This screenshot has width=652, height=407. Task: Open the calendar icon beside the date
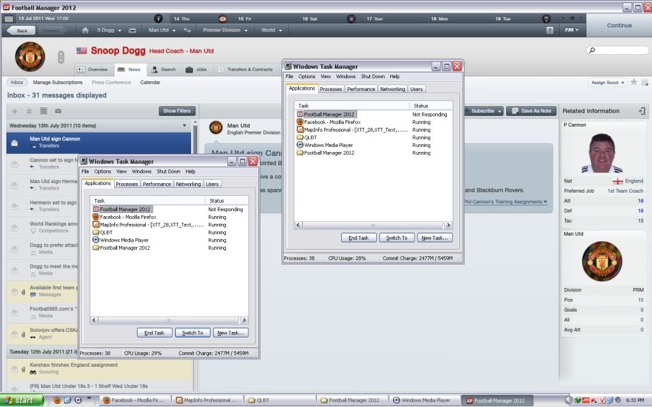[9, 18]
